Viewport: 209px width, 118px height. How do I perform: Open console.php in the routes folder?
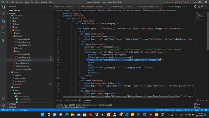click(20, 81)
